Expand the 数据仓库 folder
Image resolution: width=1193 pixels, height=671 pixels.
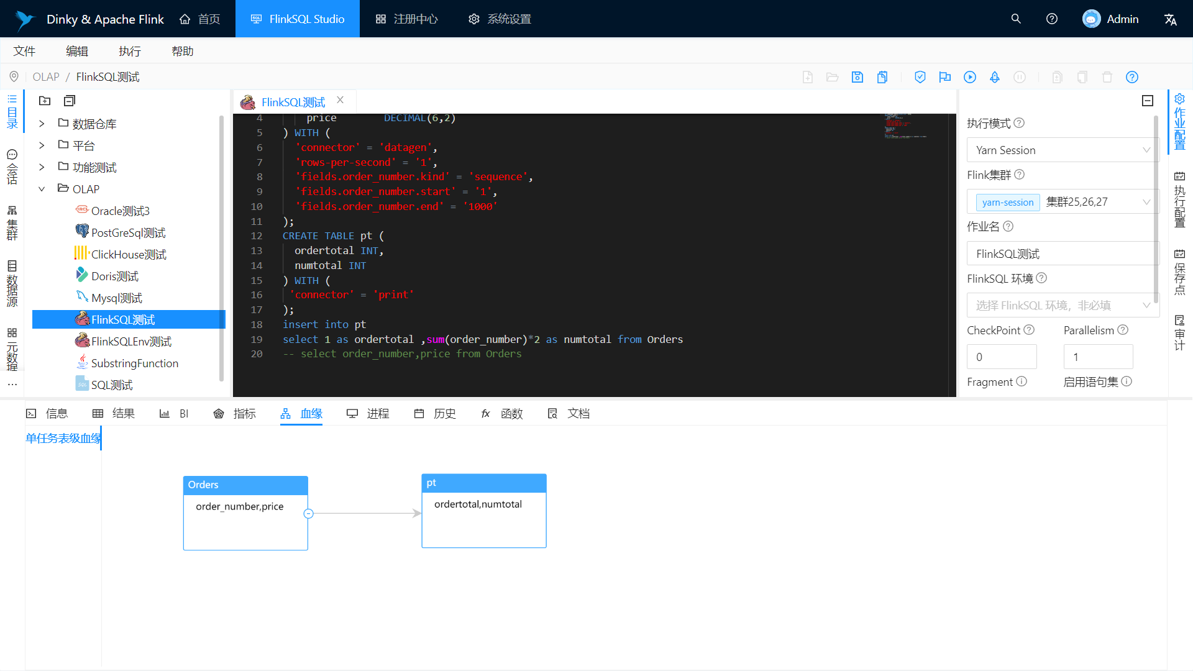coord(42,124)
